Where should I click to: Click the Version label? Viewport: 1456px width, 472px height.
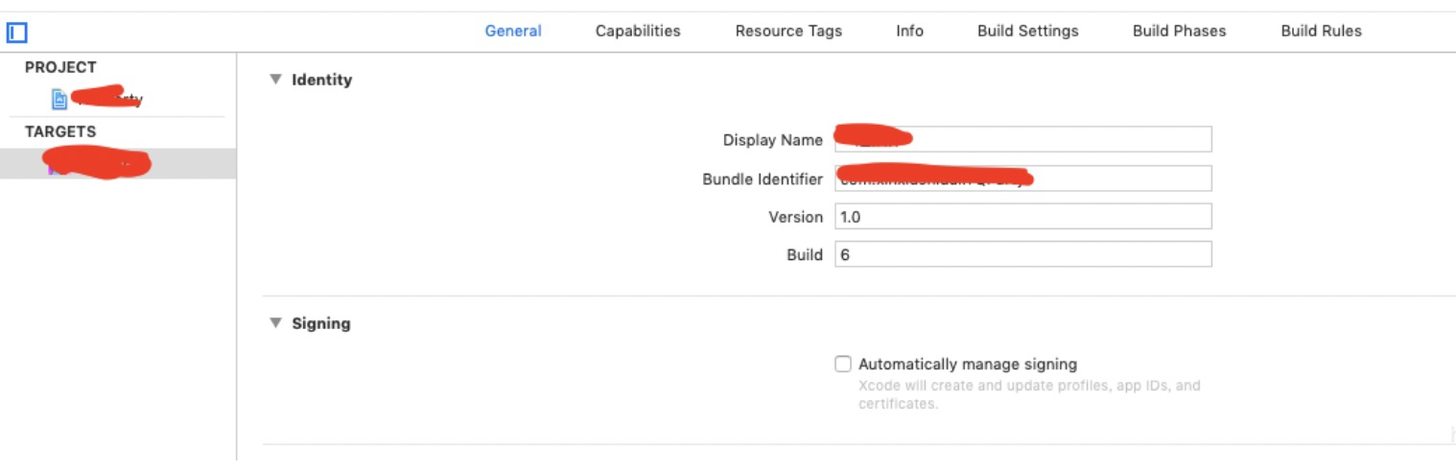tap(796, 217)
